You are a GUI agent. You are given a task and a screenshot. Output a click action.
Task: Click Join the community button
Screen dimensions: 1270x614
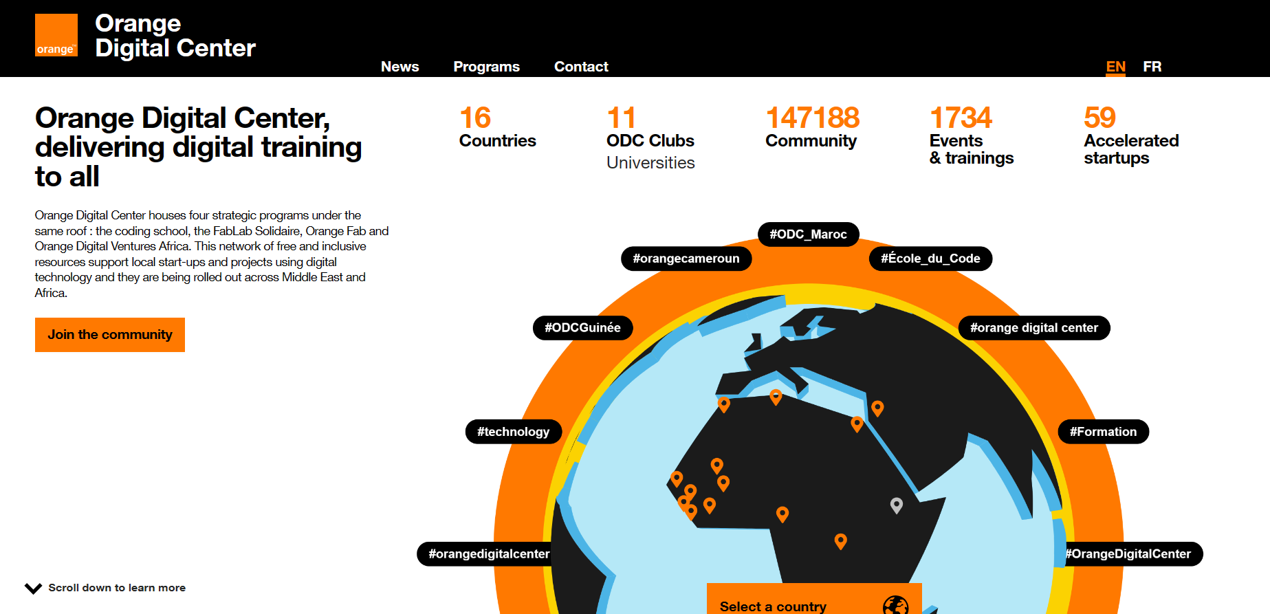110,335
